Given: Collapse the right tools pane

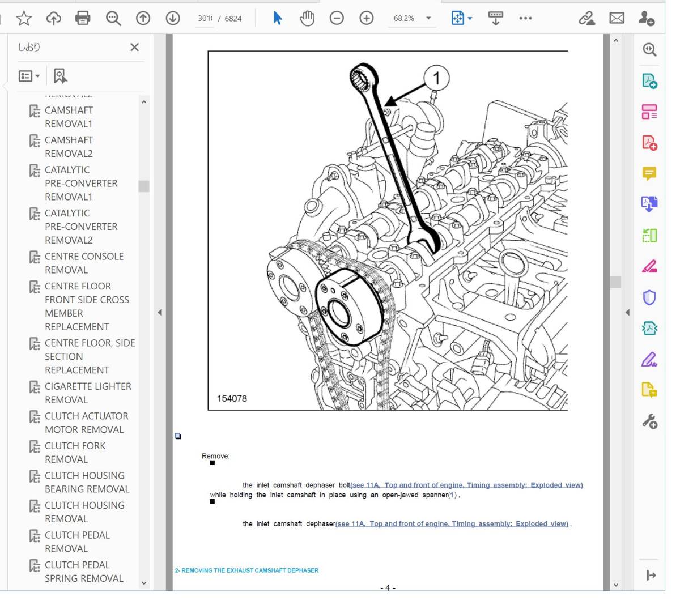Looking at the screenshot, I should pyautogui.click(x=627, y=312).
